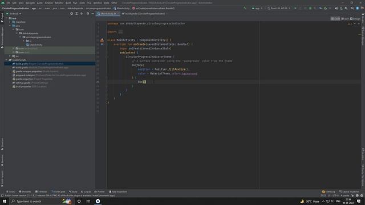Viewport: 365px width, 205px height.
Task: Expand the manifests folder
Action: click(x=10, y=22)
